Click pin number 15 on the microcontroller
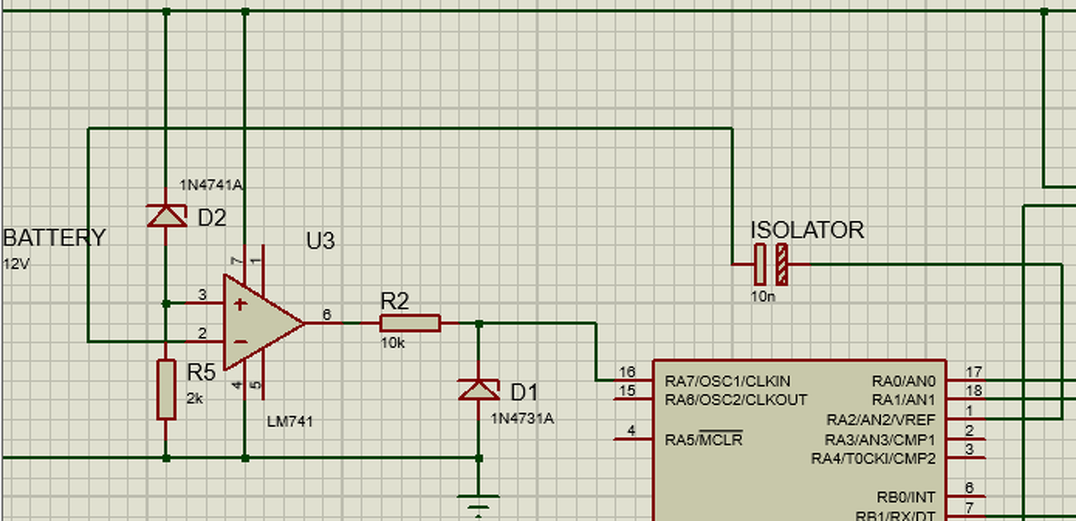This screenshot has width=1076, height=521. pyautogui.click(x=626, y=391)
